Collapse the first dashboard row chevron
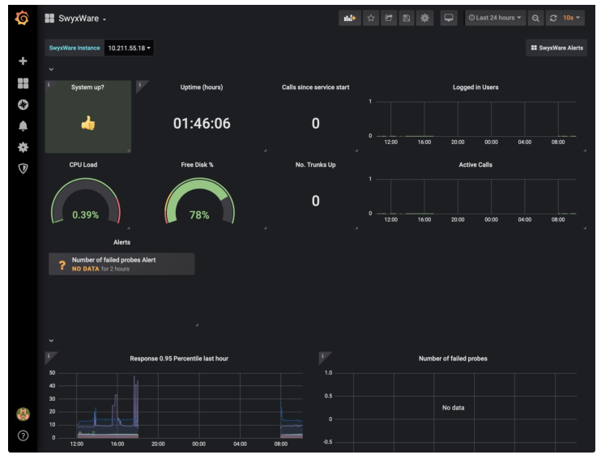Screen dimensions: 601x459 (x=51, y=69)
